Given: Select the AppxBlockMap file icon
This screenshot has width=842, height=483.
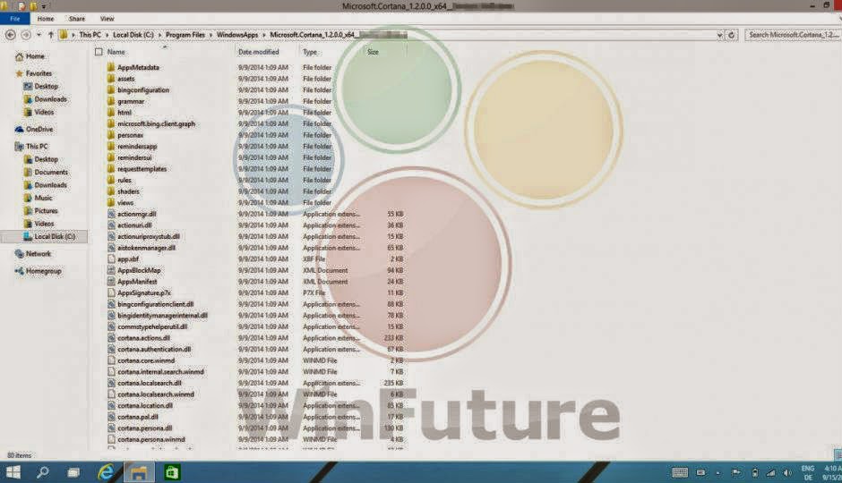Looking at the screenshot, I should pos(111,269).
